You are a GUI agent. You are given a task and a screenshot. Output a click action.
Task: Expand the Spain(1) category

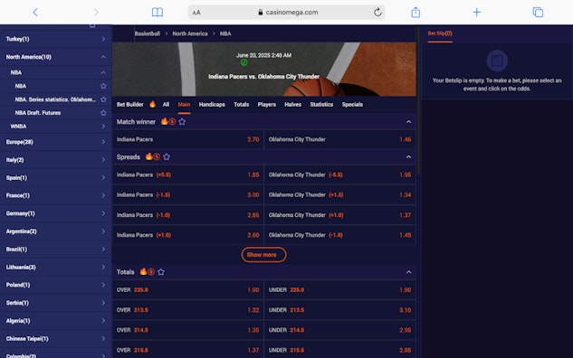click(x=56, y=178)
